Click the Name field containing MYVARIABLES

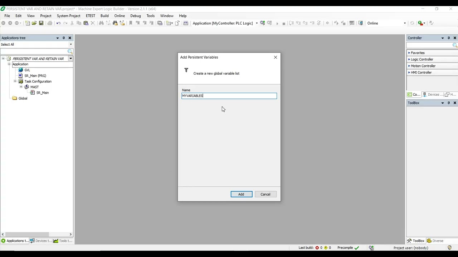point(229,96)
